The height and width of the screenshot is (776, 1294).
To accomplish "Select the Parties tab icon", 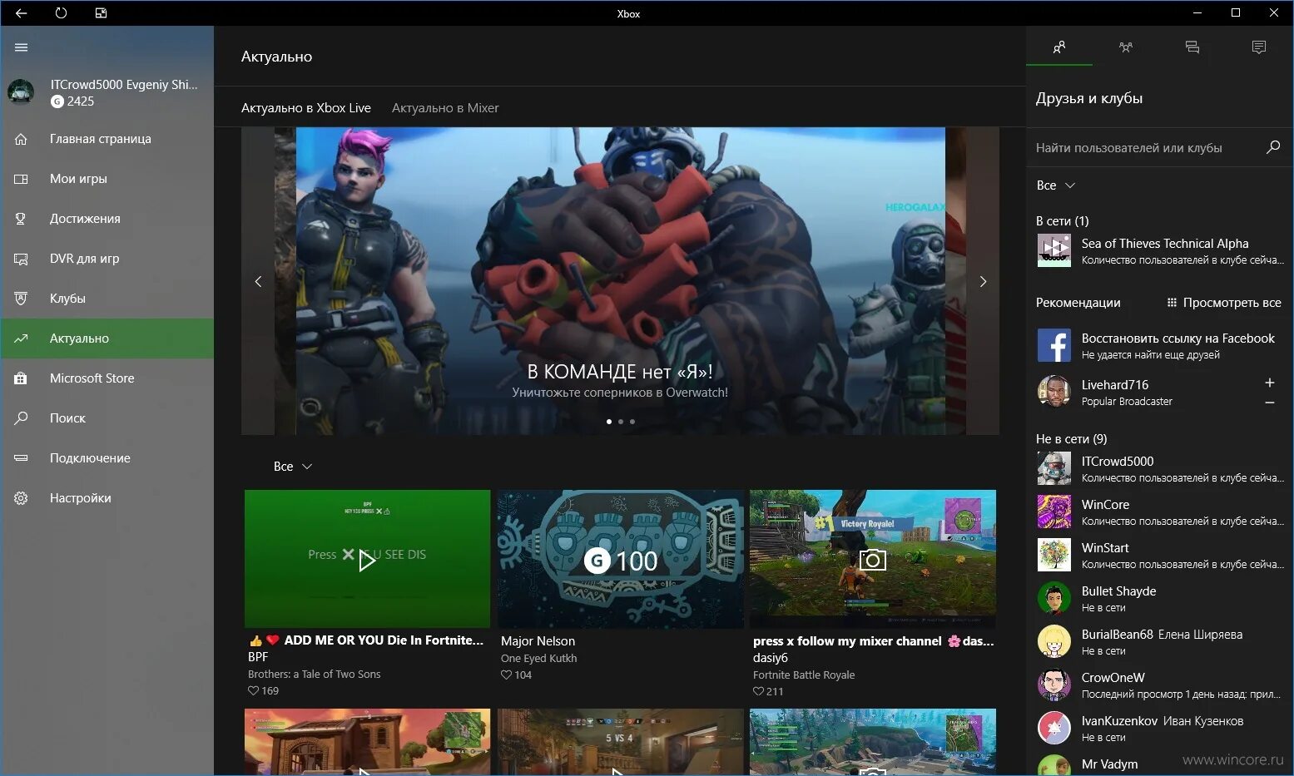I will pos(1126,47).
